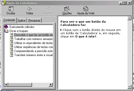Click left arrow of contents horizontal scrollbar
This screenshot has width=134, height=91.
coord(6,85)
